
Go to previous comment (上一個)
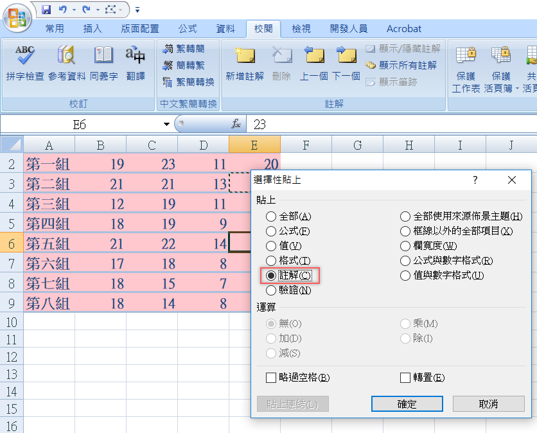[x=313, y=64]
